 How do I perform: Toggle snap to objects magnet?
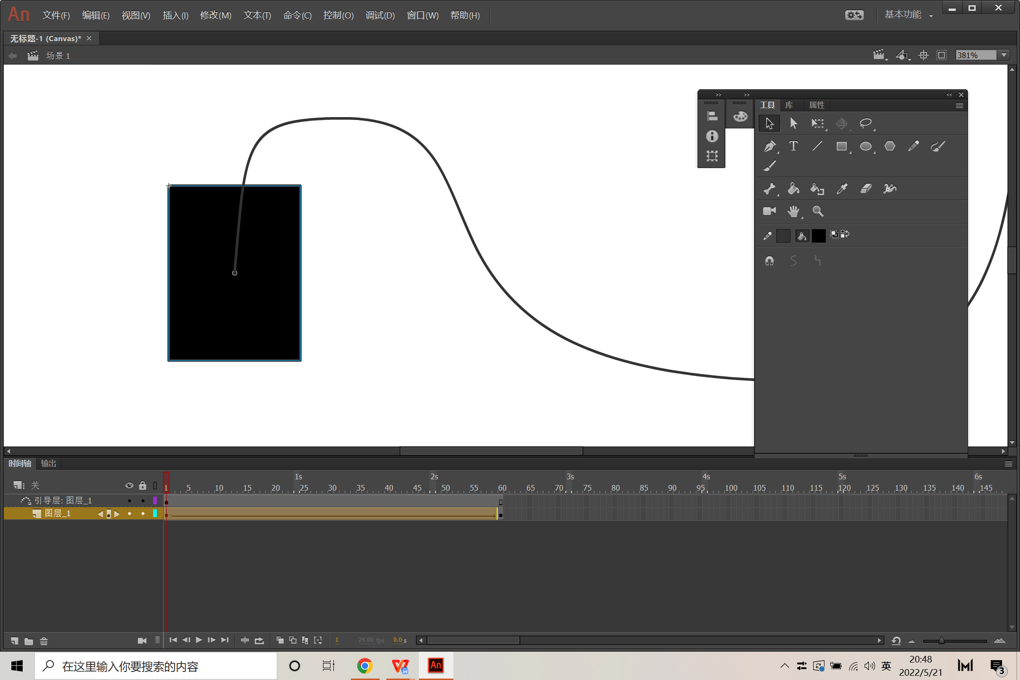(x=769, y=261)
